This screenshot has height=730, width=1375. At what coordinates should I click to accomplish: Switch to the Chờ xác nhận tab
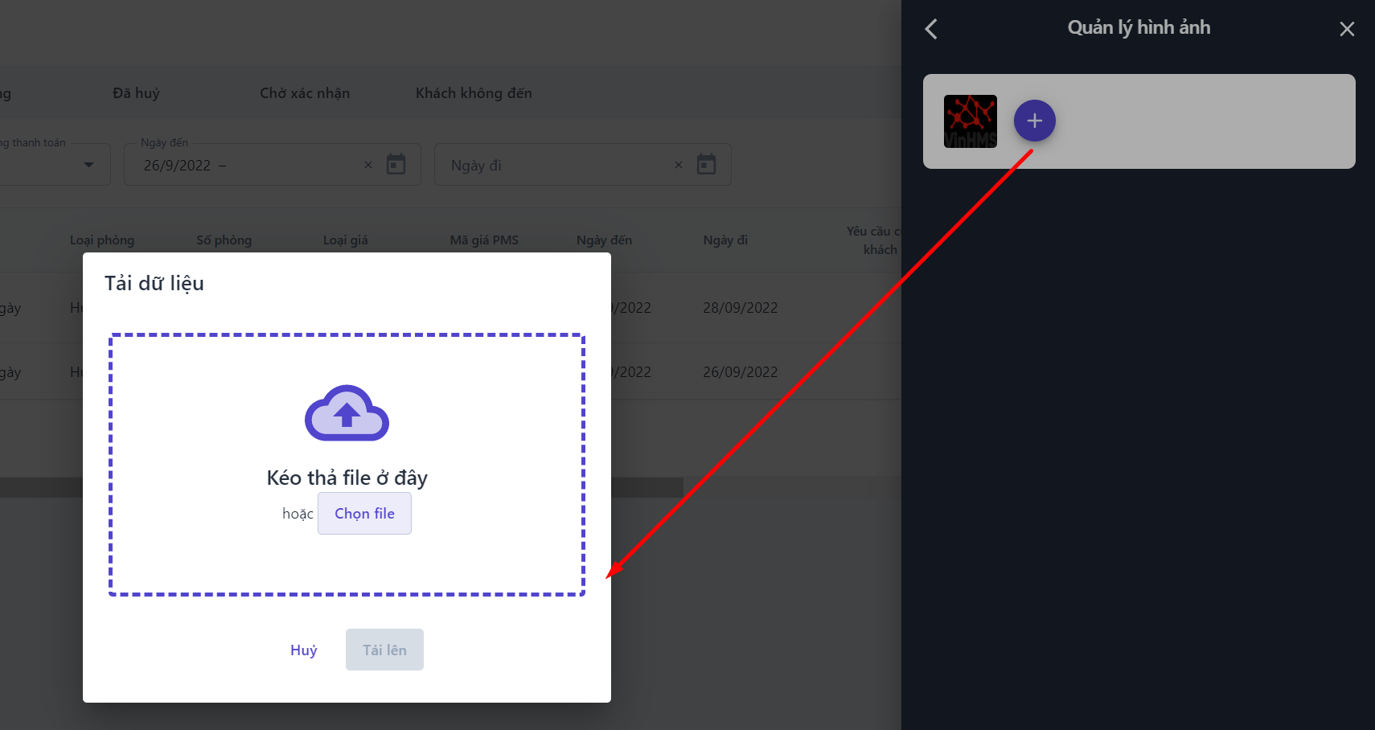tap(305, 93)
